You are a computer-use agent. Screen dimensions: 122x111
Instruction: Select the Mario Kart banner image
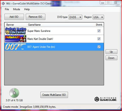pos(16,39)
